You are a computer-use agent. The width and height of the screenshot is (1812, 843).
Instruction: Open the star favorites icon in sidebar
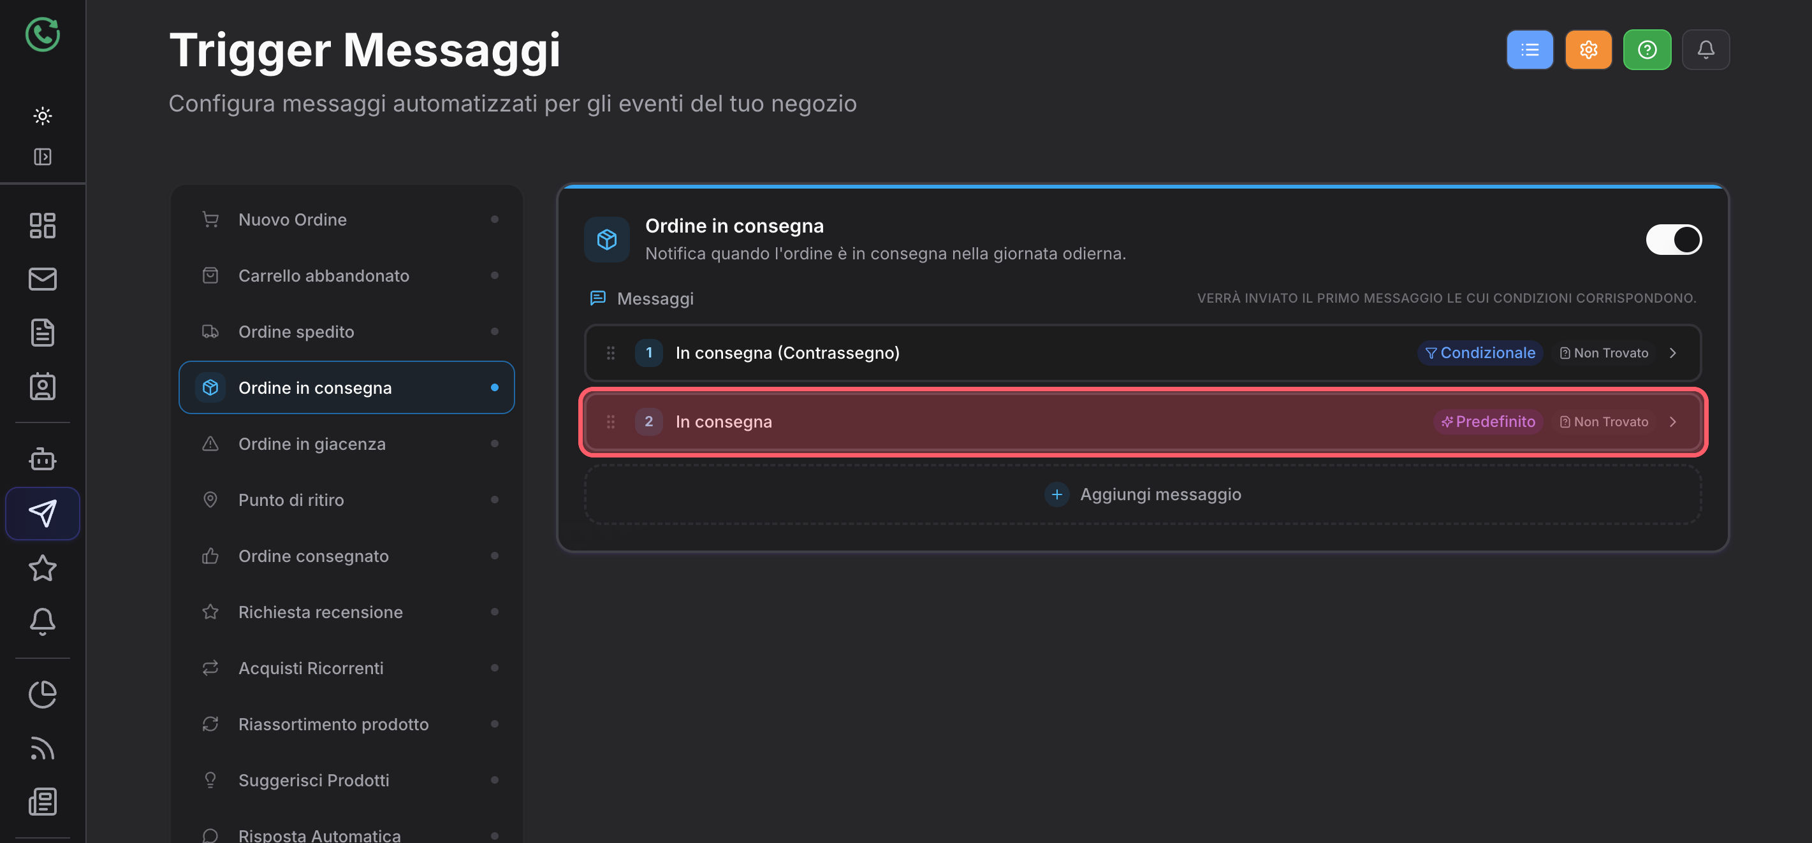point(43,568)
